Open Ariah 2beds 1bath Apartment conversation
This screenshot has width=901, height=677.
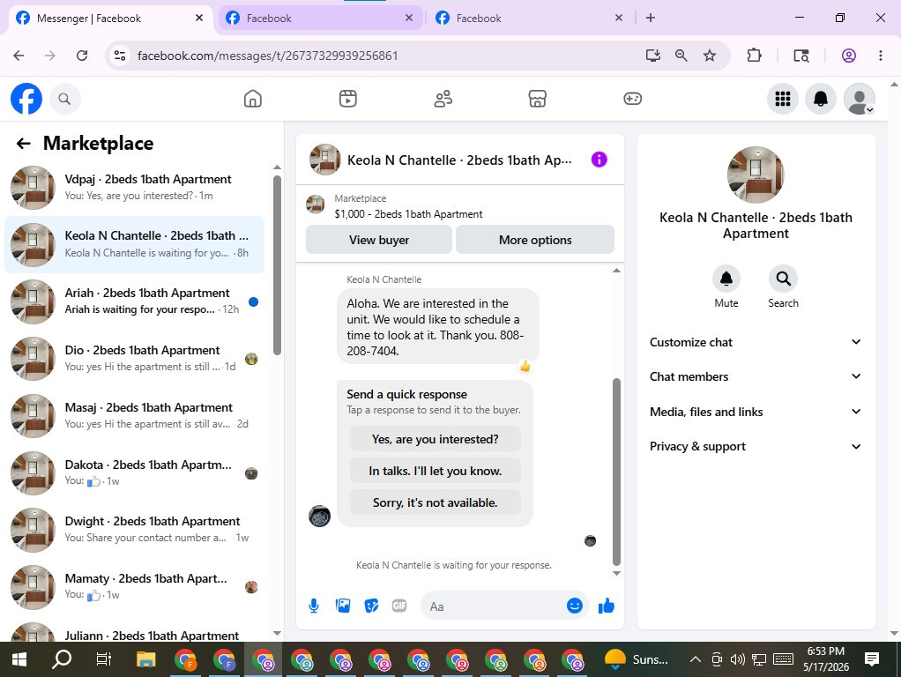134,301
